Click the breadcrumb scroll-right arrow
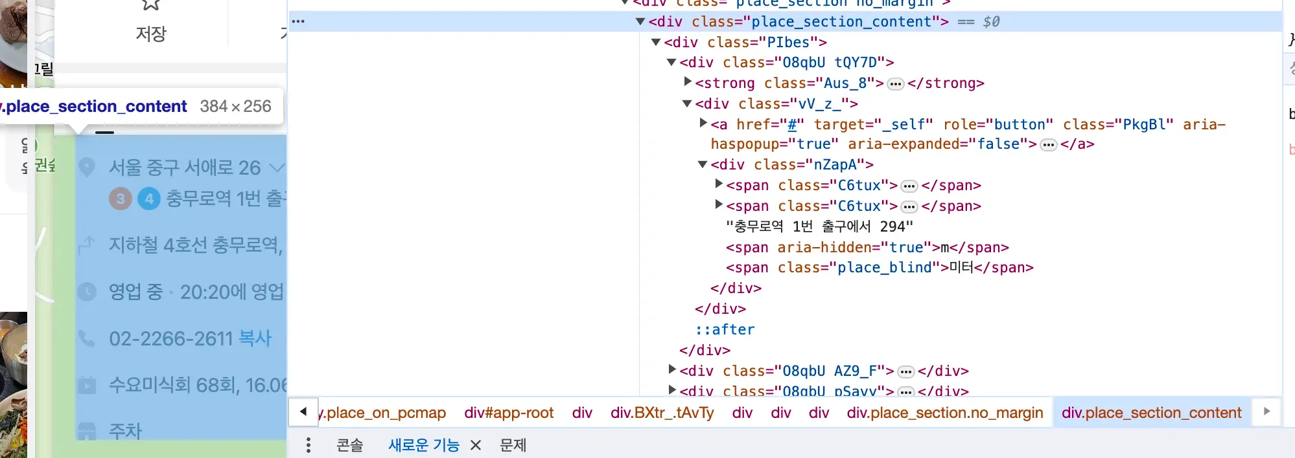 point(1266,412)
